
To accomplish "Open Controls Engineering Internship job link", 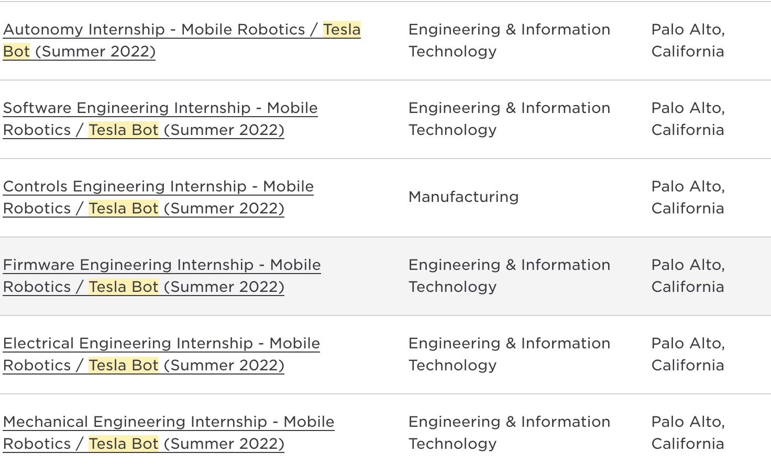I will [x=158, y=197].
